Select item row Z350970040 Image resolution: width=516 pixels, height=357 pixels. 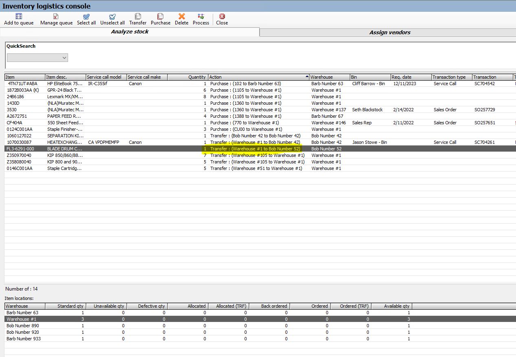point(260,155)
